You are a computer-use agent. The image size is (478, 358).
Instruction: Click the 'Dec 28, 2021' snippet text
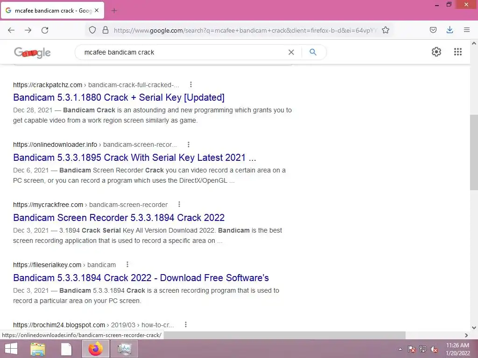pos(33,110)
